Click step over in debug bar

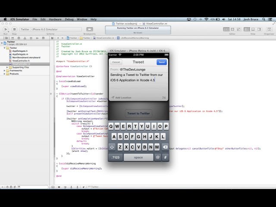(65, 187)
